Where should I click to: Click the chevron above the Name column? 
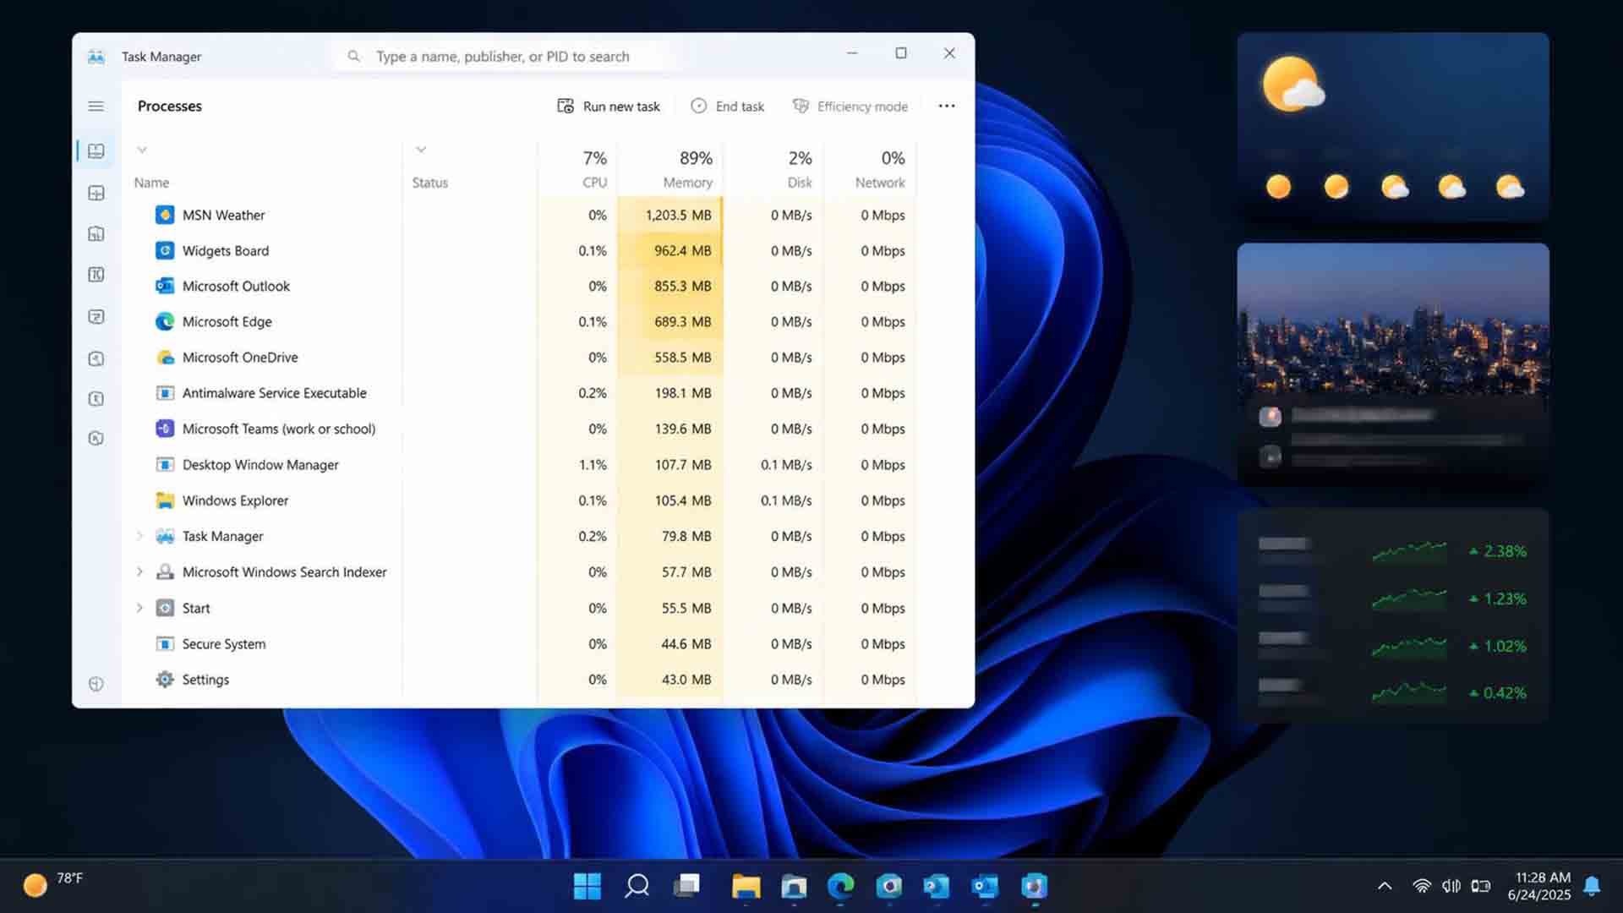coord(142,150)
